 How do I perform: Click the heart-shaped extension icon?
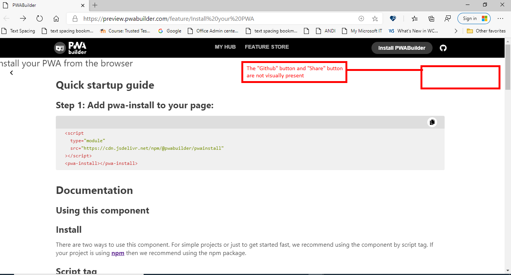(393, 18)
